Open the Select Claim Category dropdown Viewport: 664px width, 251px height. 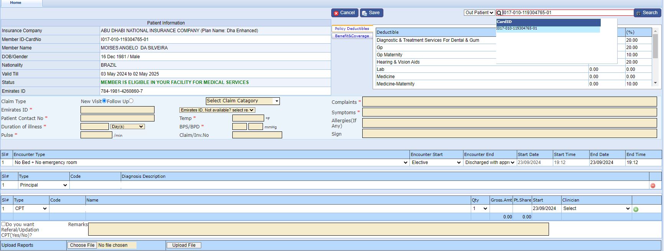tap(243, 101)
